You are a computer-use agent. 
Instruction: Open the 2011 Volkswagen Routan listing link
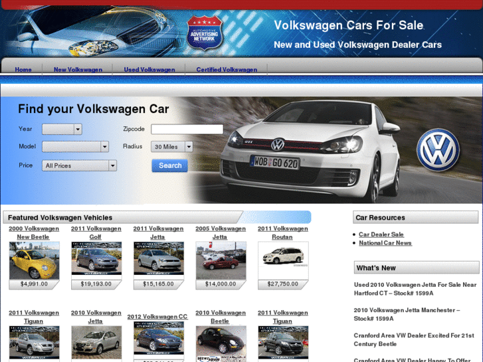click(x=282, y=232)
